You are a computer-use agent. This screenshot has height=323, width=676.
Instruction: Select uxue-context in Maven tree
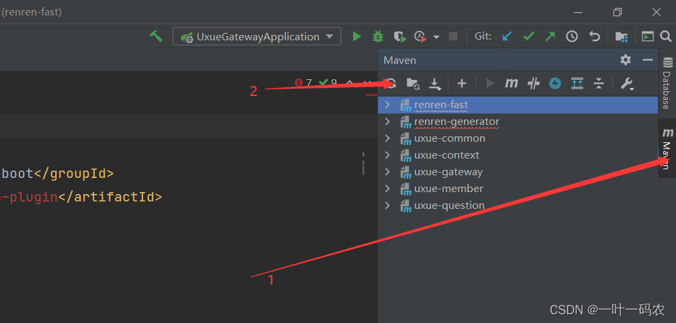tap(518, 155)
